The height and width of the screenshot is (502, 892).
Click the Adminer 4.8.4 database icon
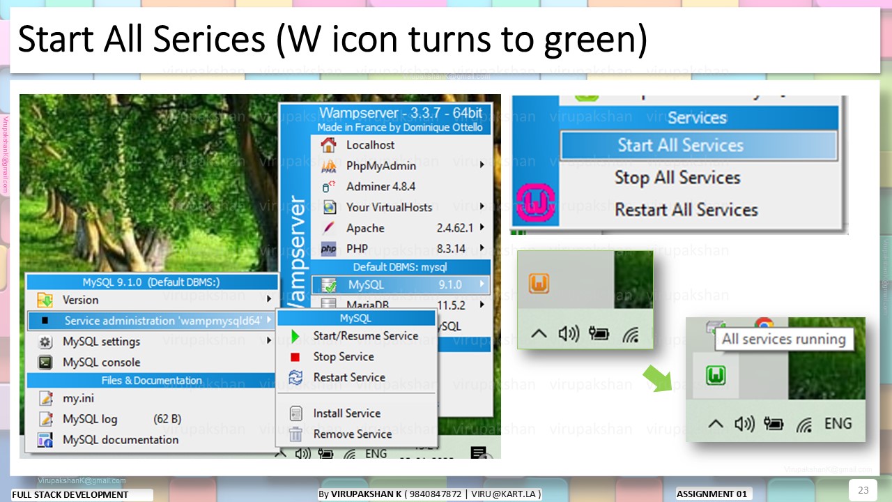coord(328,187)
